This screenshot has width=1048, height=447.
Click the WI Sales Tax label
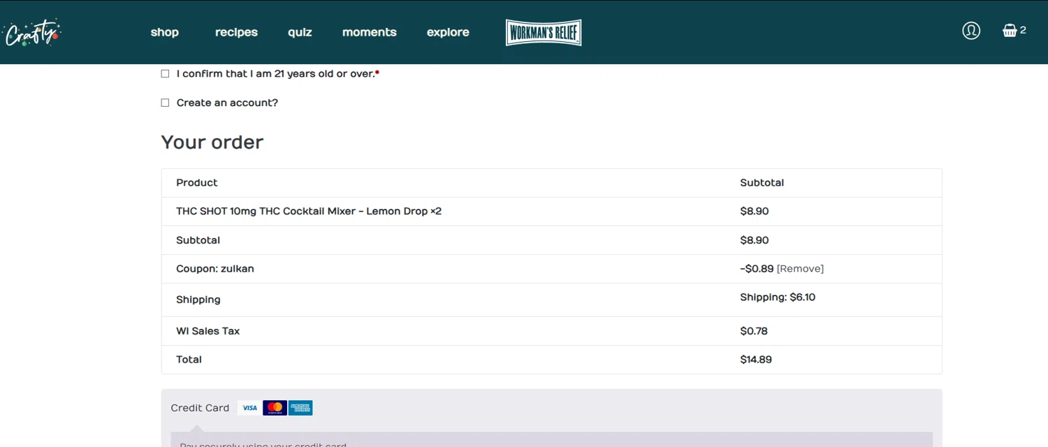(208, 331)
